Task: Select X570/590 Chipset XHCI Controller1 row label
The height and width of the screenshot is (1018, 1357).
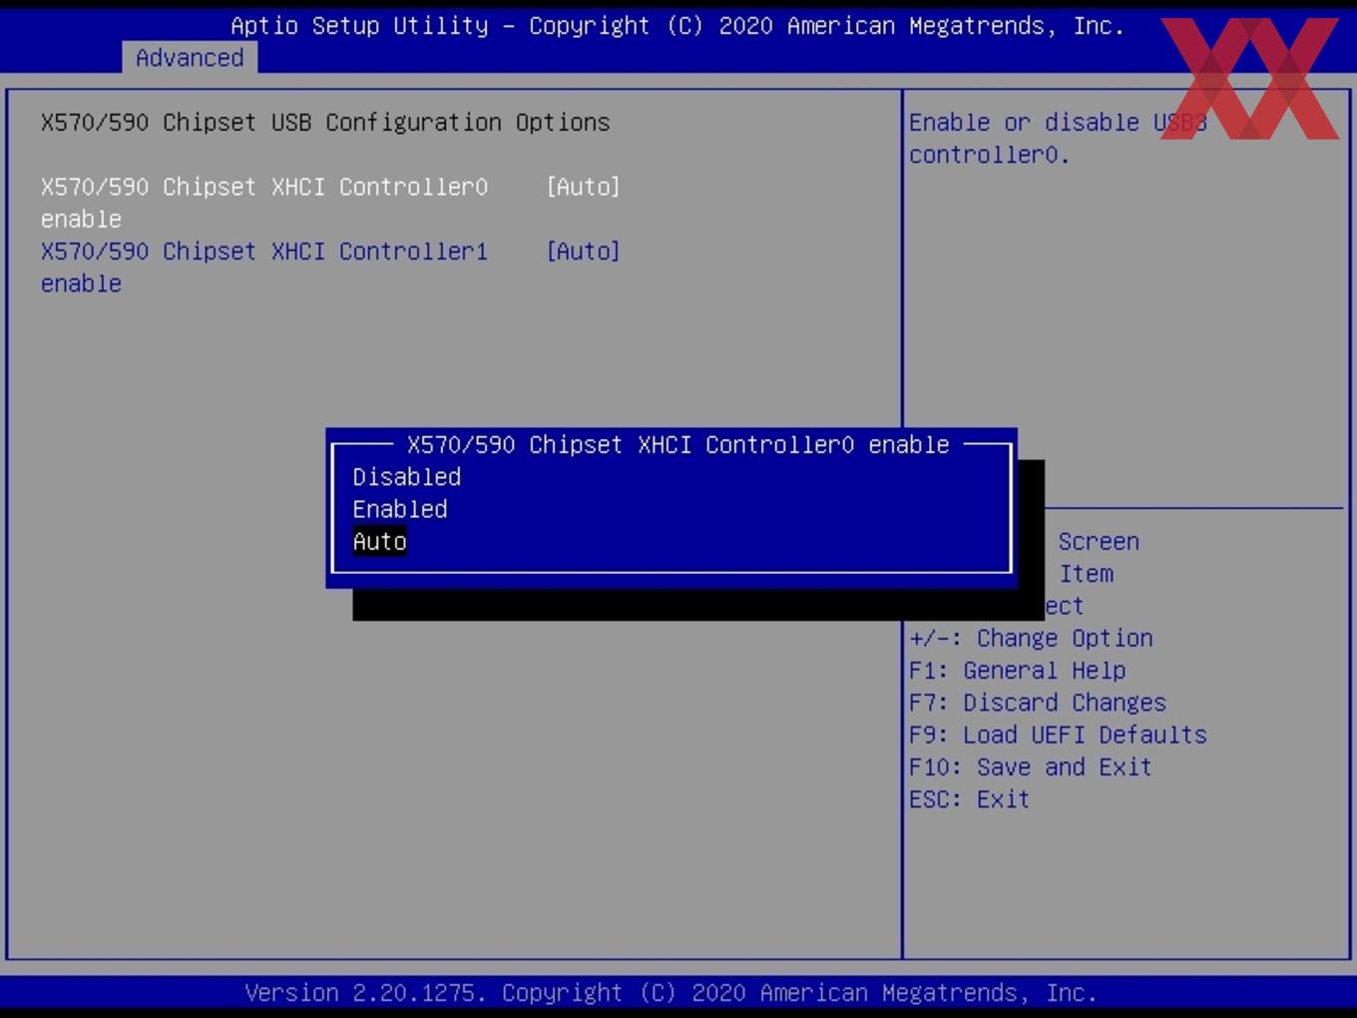Action: [264, 267]
